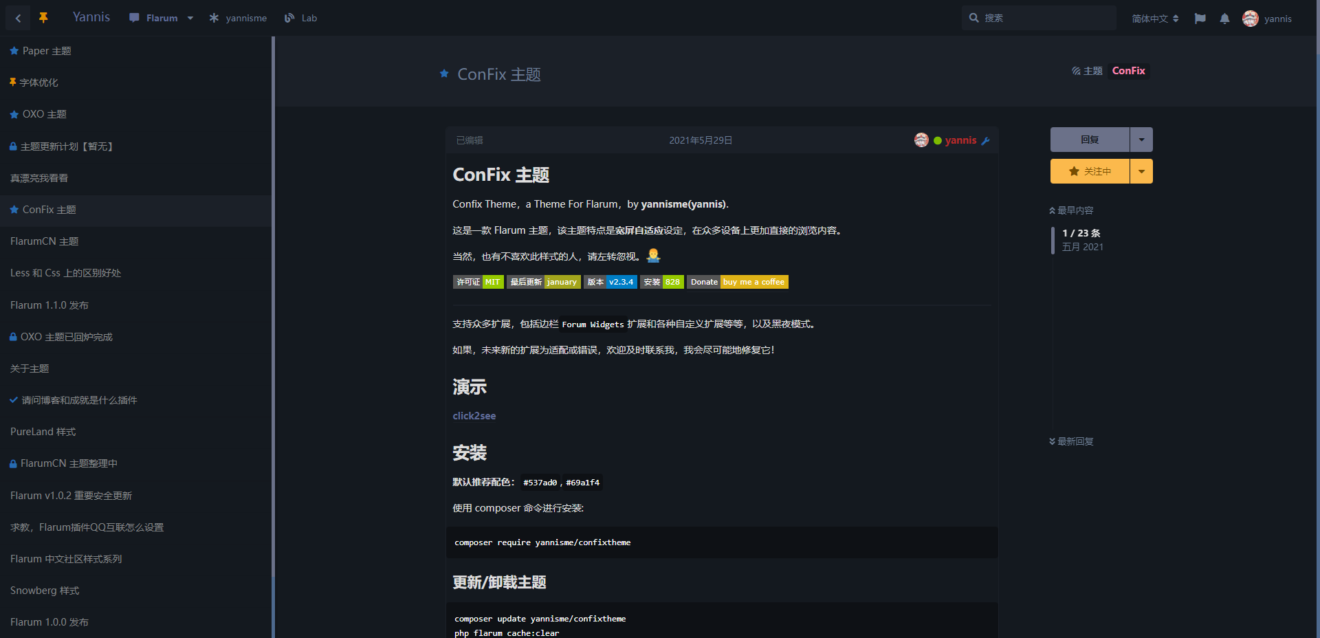Click the post author's avatar

921,140
